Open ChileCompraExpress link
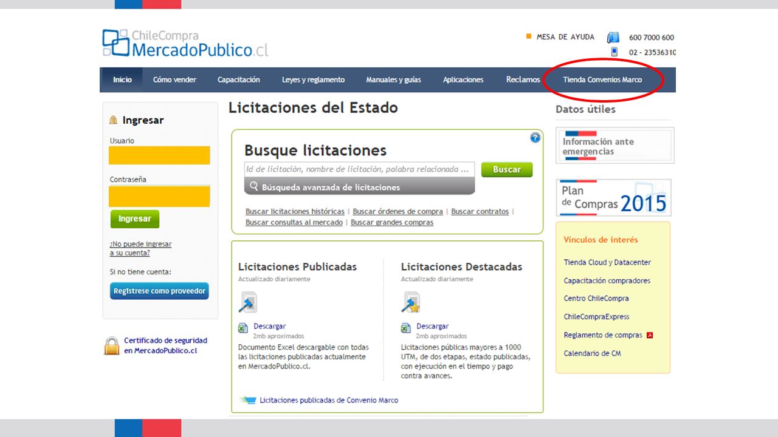Image resolution: width=778 pixels, height=437 pixels. [596, 316]
